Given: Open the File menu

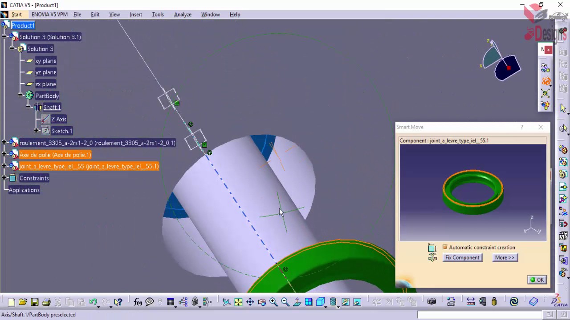Looking at the screenshot, I should tap(77, 14).
